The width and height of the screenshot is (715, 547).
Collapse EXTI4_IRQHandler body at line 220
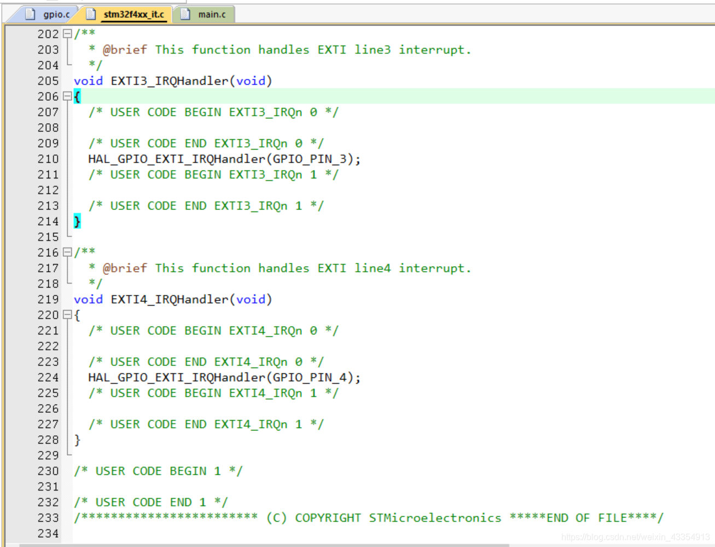pyautogui.click(x=67, y=314)
